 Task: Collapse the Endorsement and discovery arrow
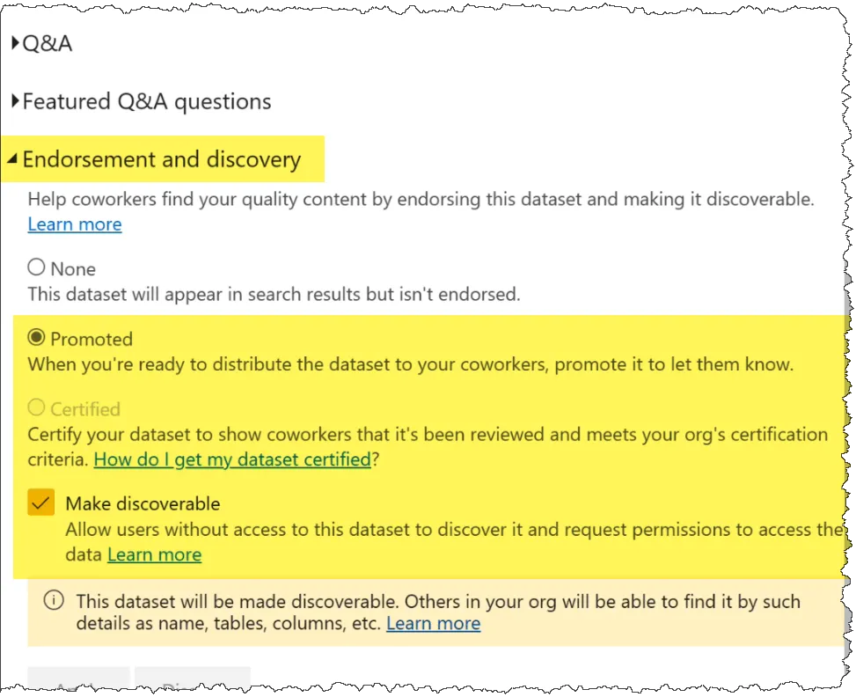[13, 159]
